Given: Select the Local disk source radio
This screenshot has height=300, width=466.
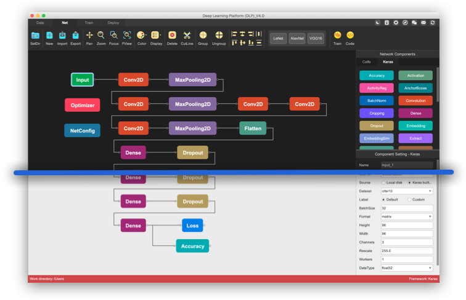Looking at the screenshot, I should [383, 183].
